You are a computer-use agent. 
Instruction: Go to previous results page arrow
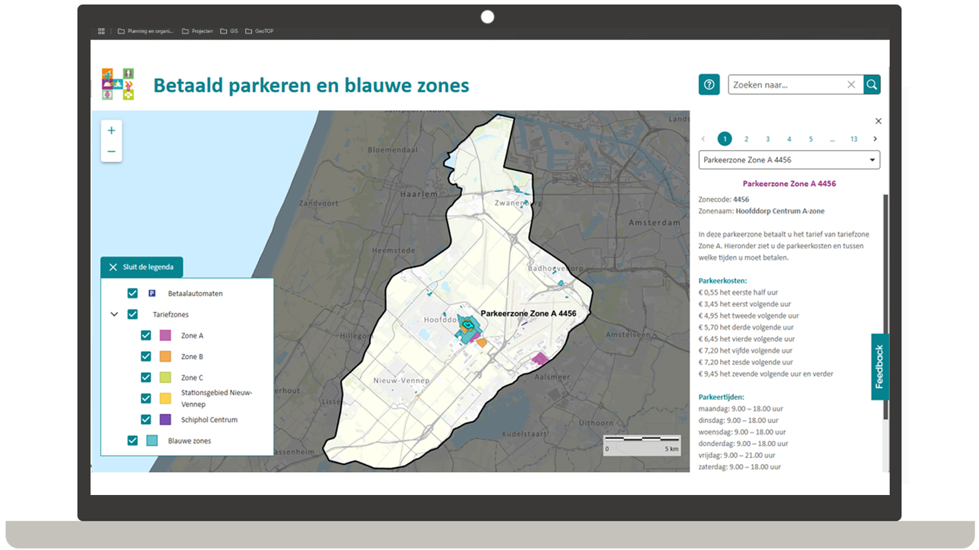703,139
